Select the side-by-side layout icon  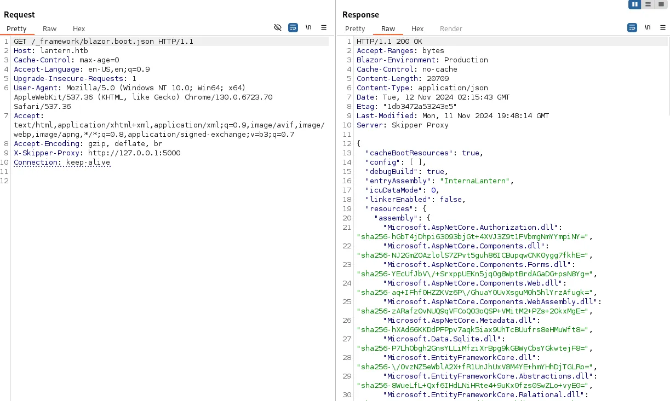[635, 4]
